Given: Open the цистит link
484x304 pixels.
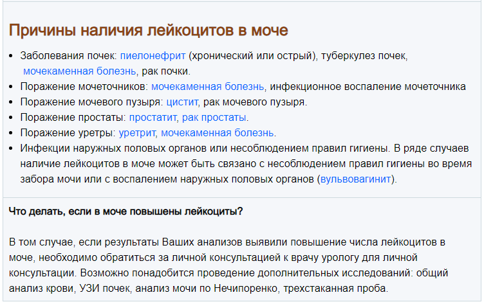Looking at the screenshot, I should point(182,102).
